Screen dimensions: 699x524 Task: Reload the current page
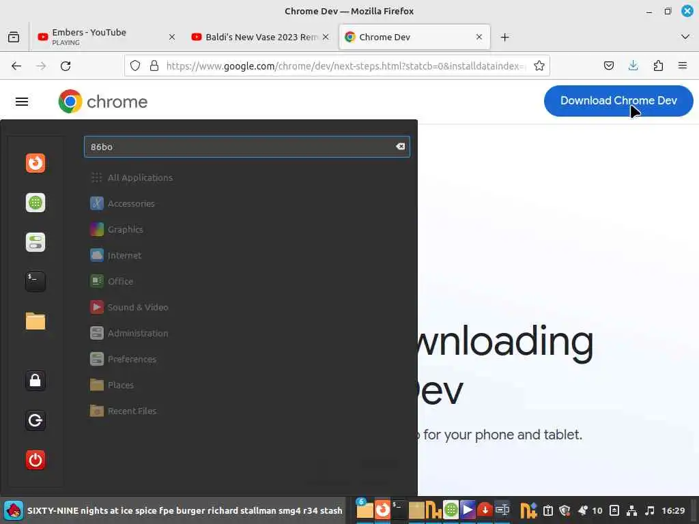pos(66,66)
